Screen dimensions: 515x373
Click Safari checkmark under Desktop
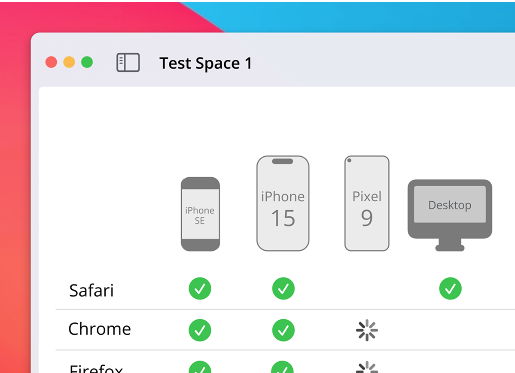pos(450,288)
